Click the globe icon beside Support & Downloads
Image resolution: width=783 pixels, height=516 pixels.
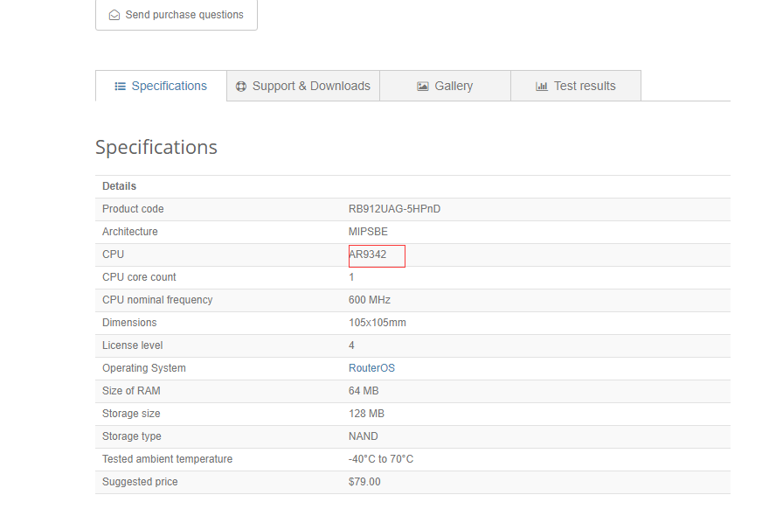tap(241, 86)
